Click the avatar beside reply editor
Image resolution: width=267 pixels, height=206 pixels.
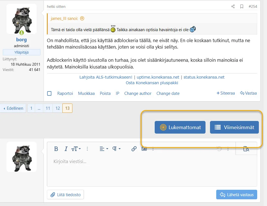[22, 157]
